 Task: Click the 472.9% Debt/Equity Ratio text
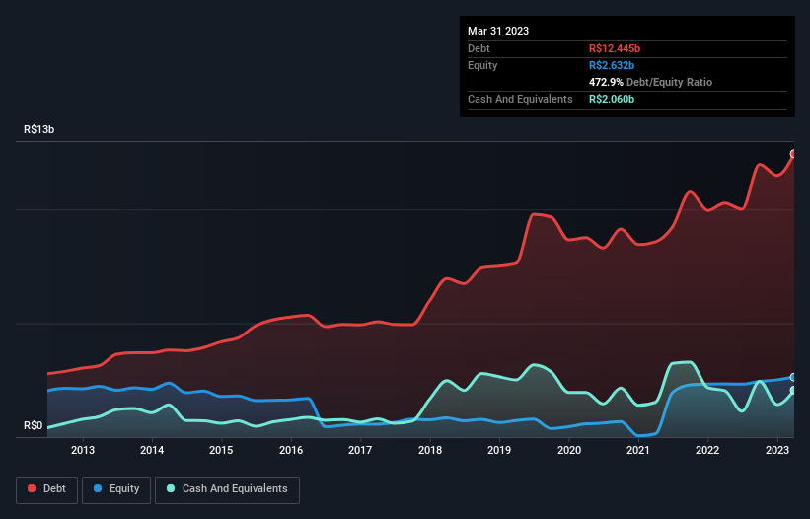point(650,82)
